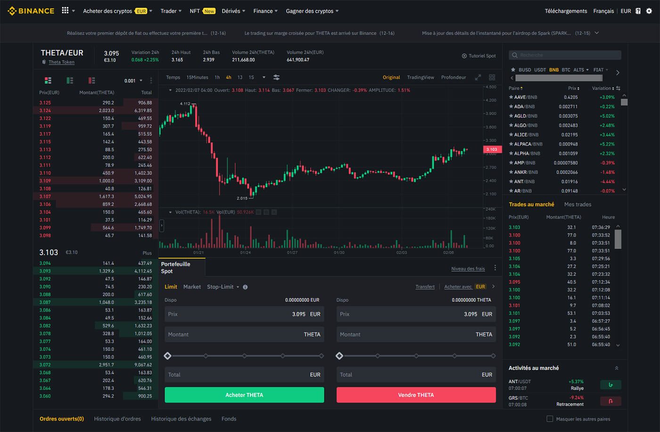This screenshot has width=660, height=432.
Task: Open Theta Token link
Action: 61,62
